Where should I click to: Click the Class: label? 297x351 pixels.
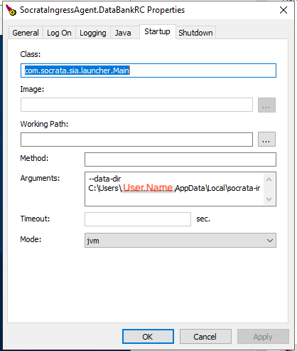pos(31,54)
